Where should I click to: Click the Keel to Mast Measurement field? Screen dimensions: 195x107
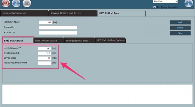click(44, 63)
